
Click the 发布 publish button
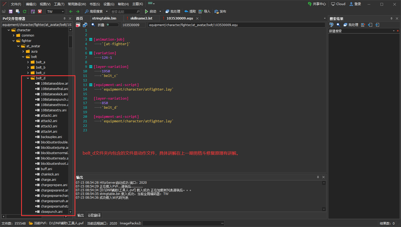pos(220,11)
